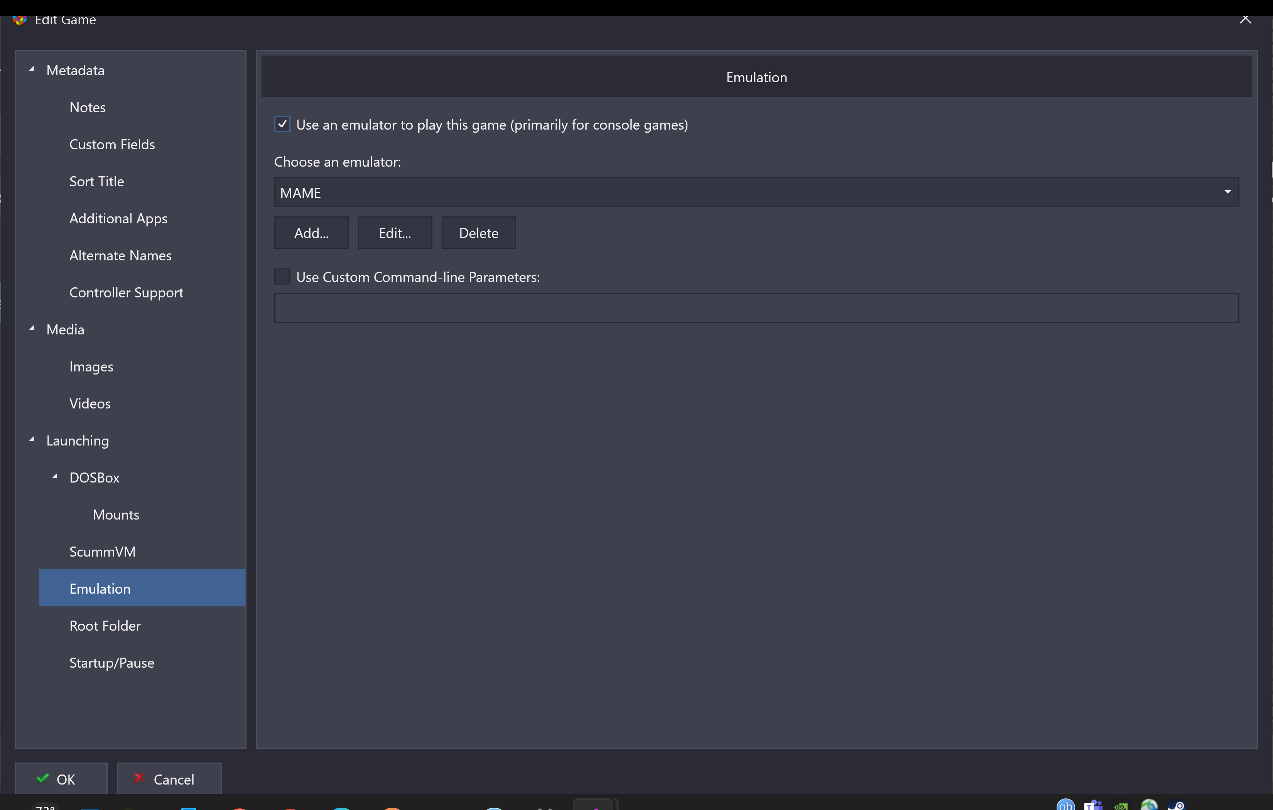Open the Videos page
The width and height of the screenshot is (1273, 810).
[x=90, y=403]
